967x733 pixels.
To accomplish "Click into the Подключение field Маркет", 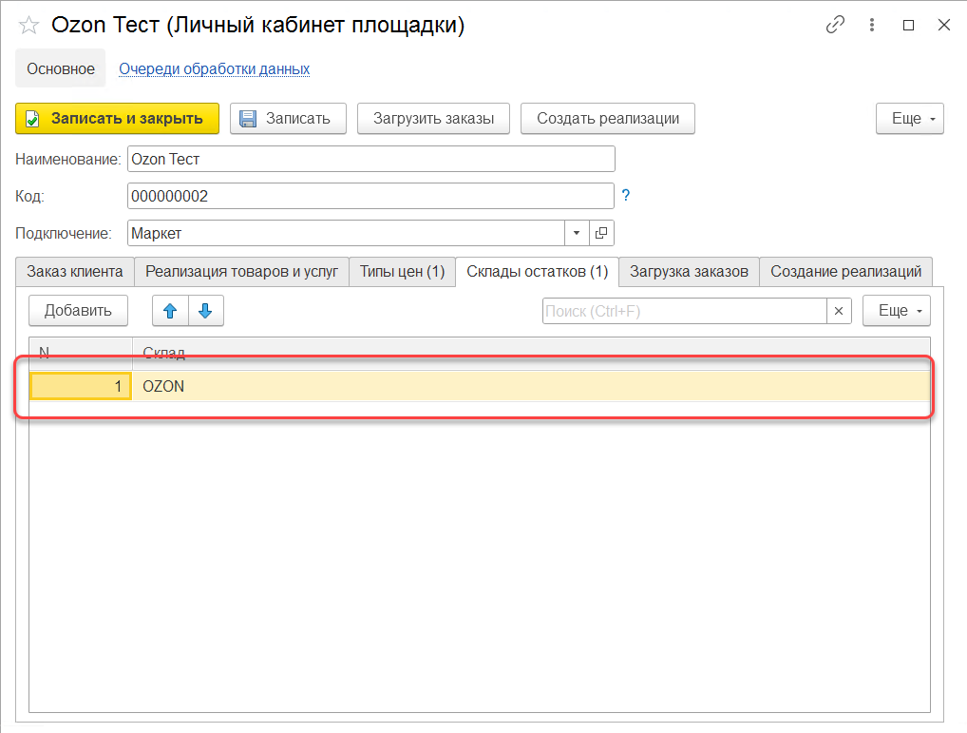I will tap(346, 233).
